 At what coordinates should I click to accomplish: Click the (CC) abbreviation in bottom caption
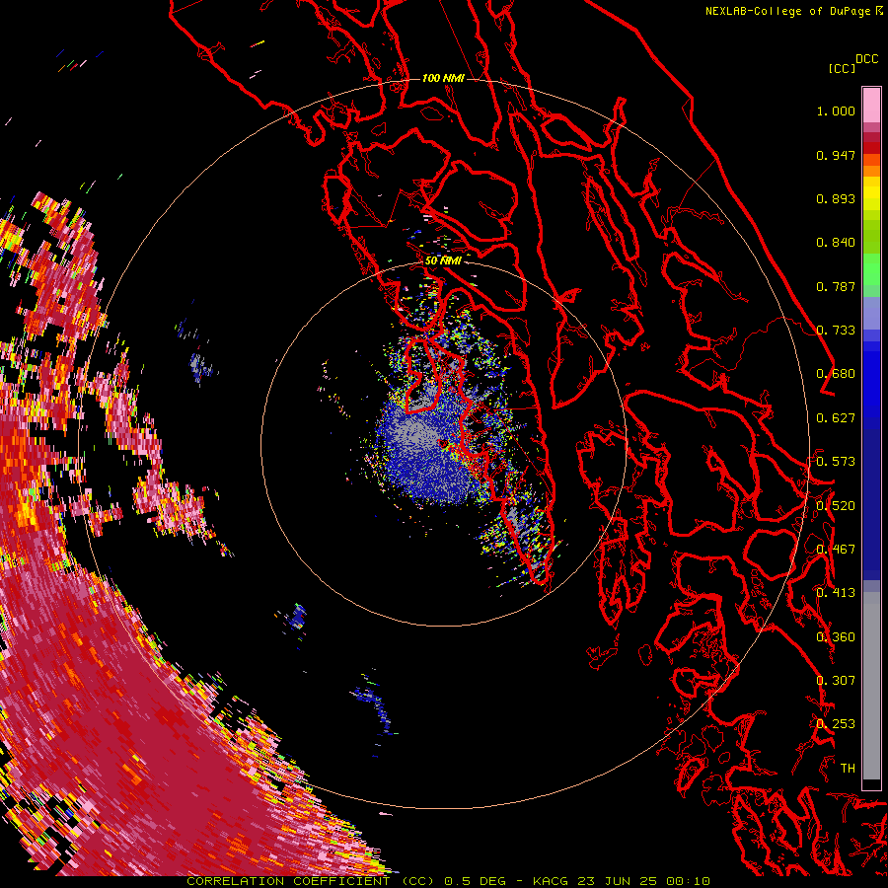pos(418,881)
